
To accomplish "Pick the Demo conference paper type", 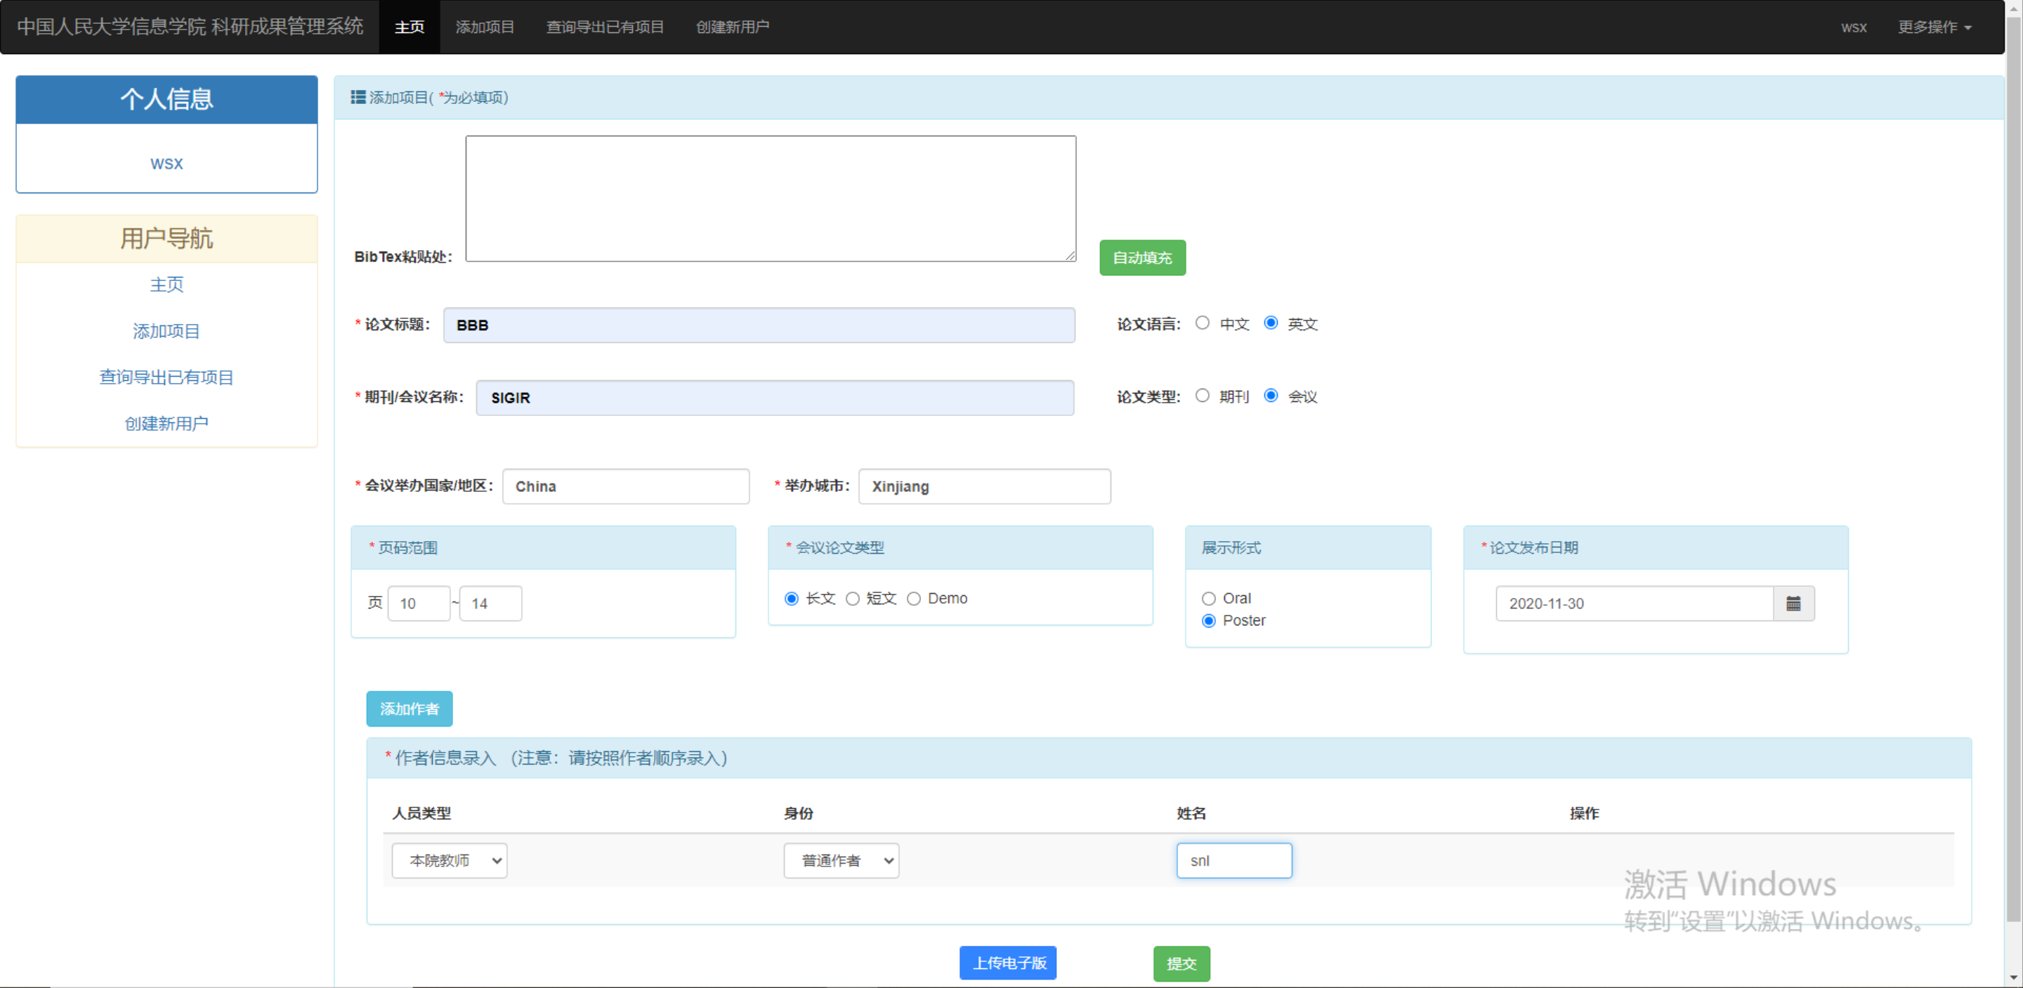I will 913,599.
